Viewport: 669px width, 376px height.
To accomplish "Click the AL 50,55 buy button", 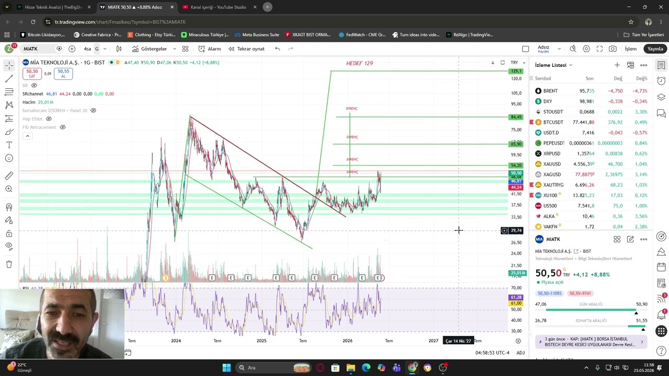I will (63, 74).
